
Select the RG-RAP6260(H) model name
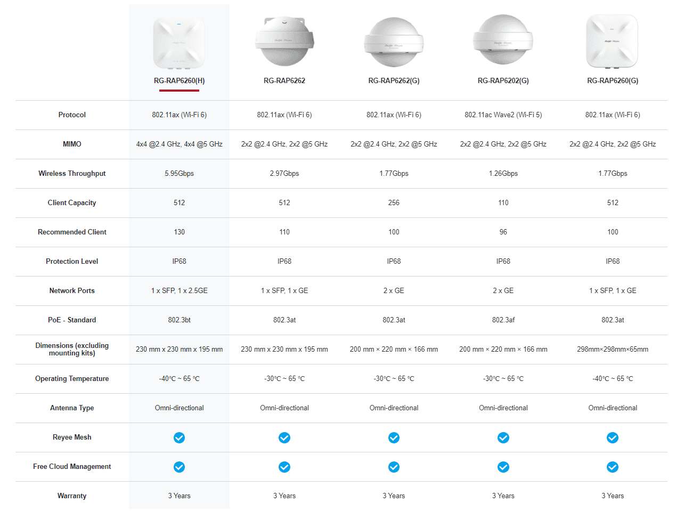point(179,80)
